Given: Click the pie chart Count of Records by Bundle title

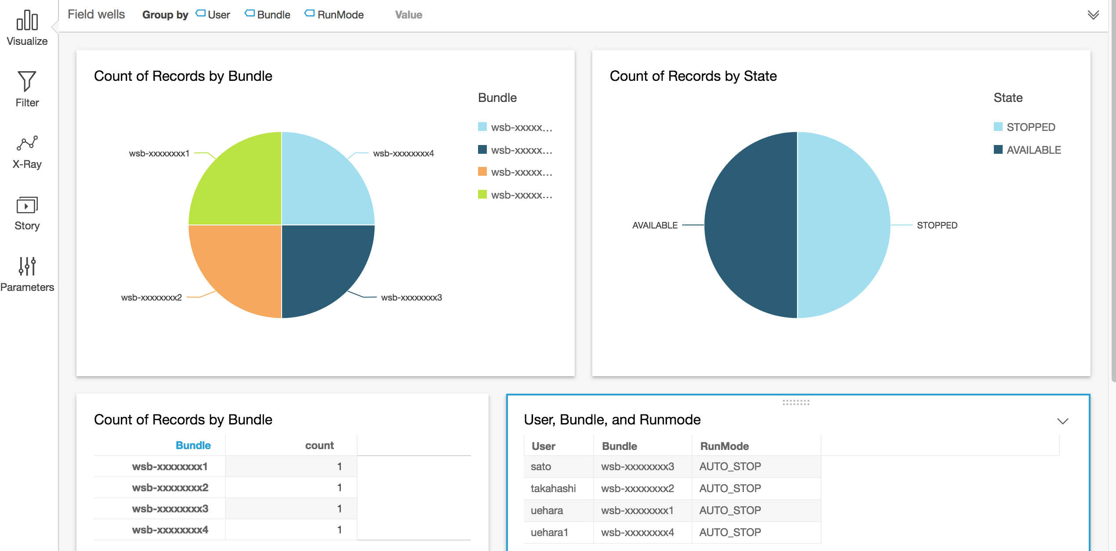Looking at the screenshot, I should click(183, 76).
